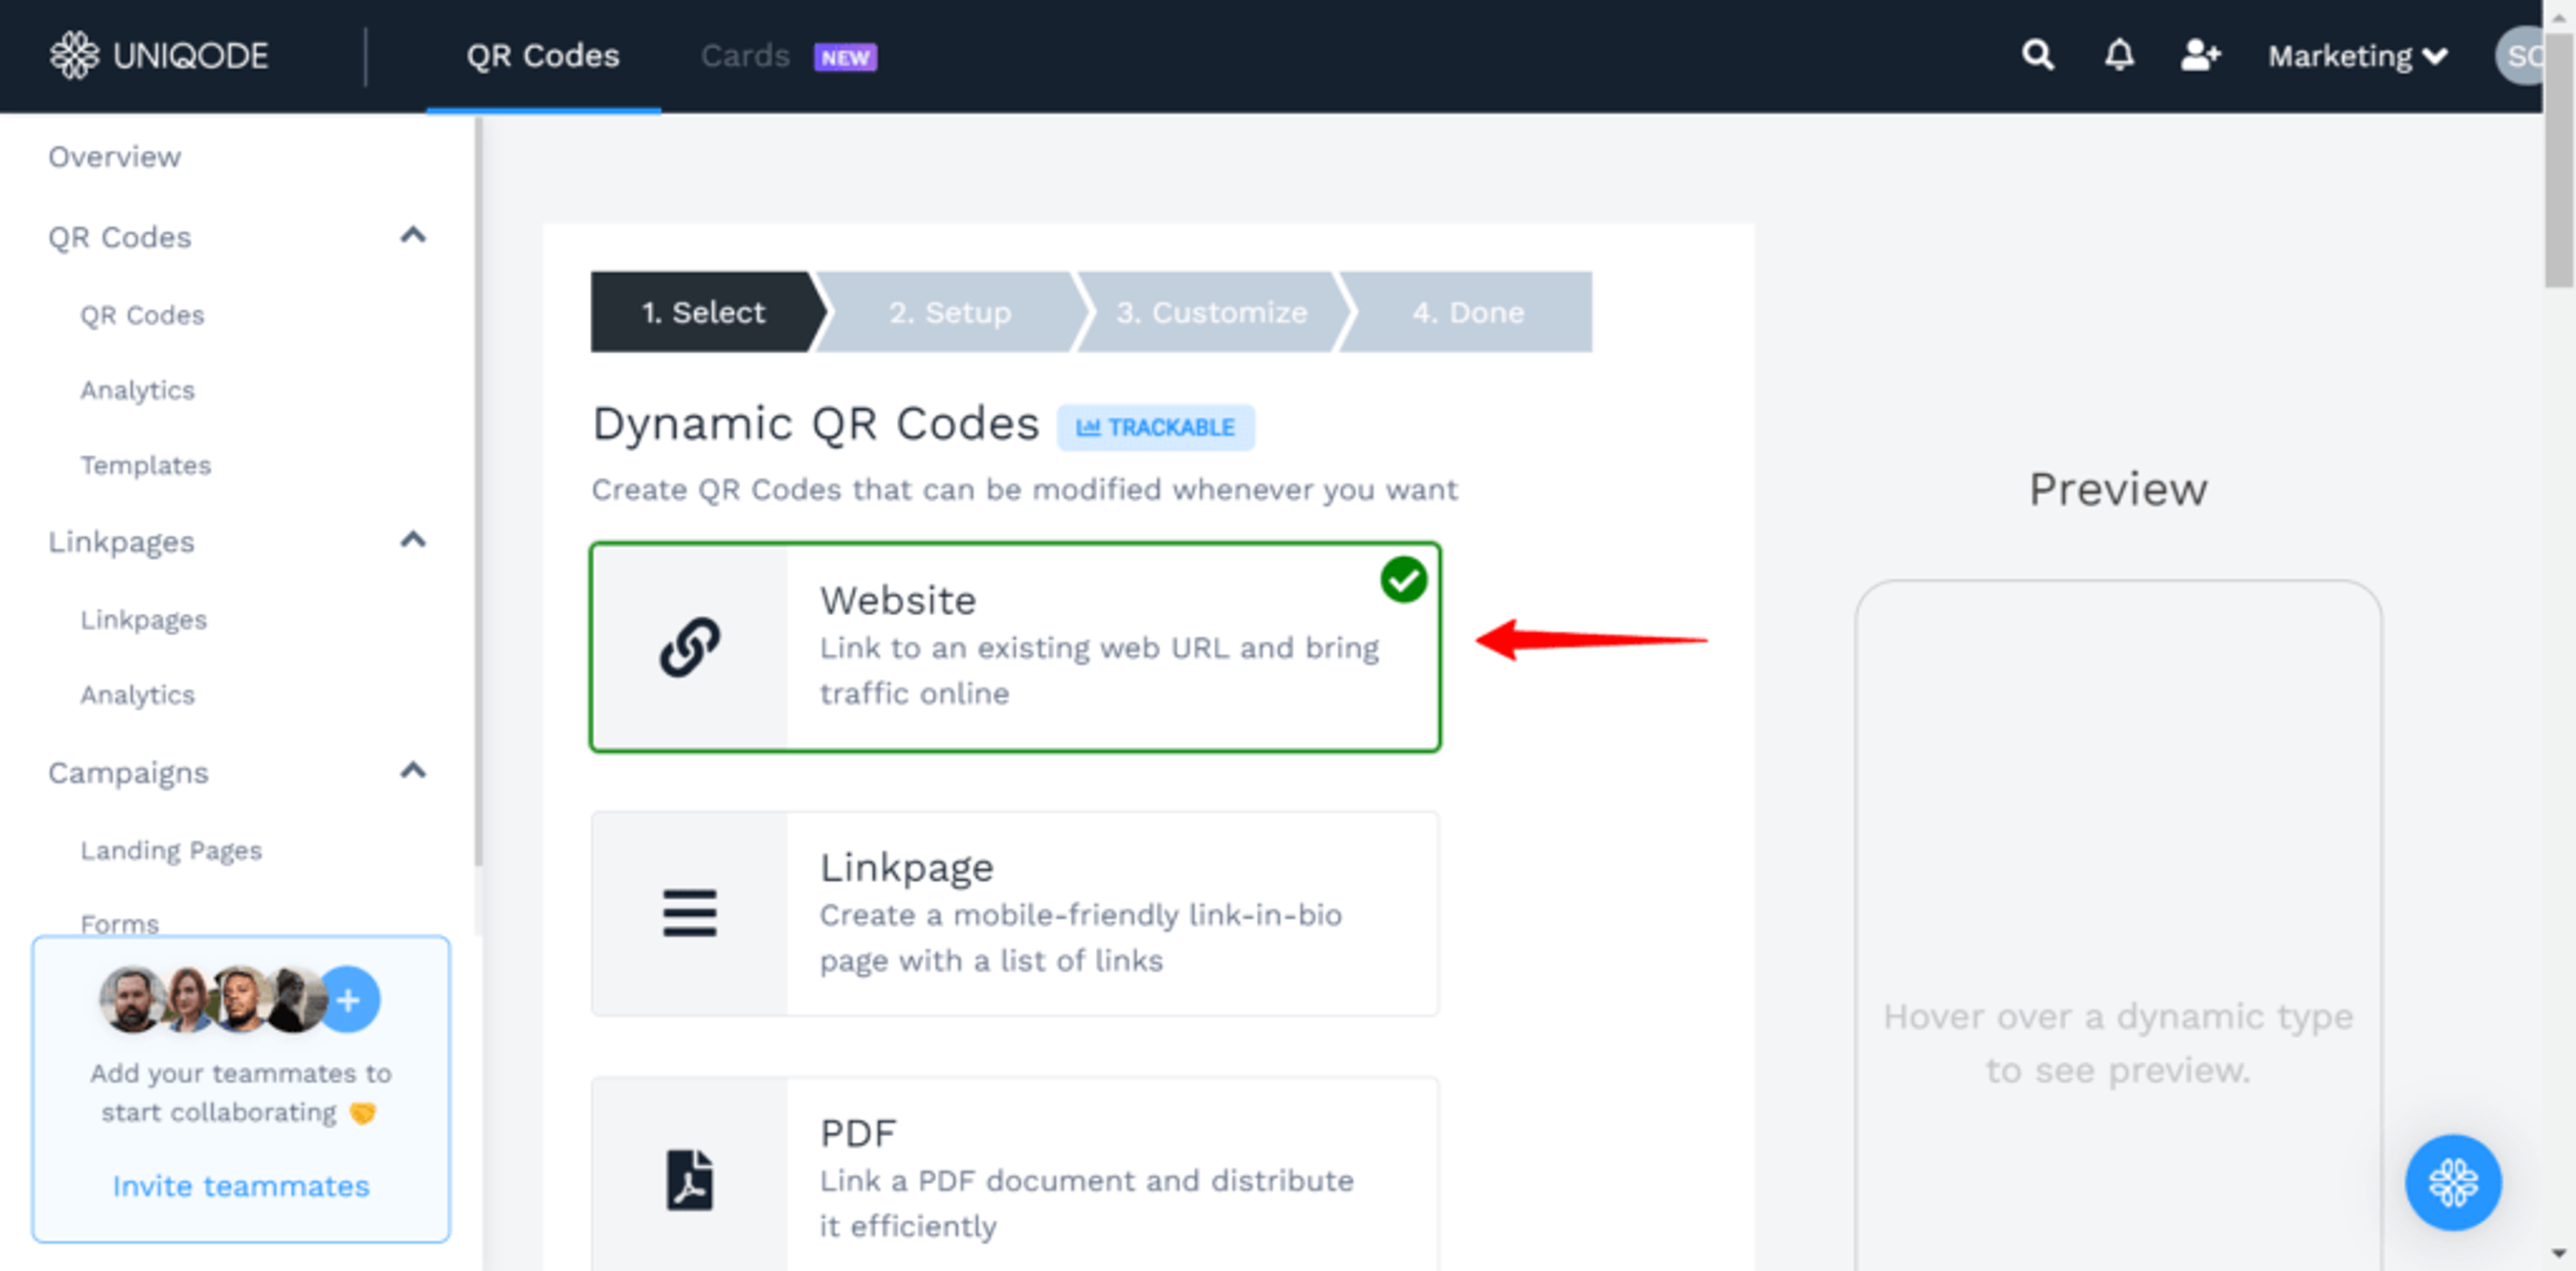Click the blue plus teammate icon
Screen dimensions: 2576x1271
coord(349,999)
